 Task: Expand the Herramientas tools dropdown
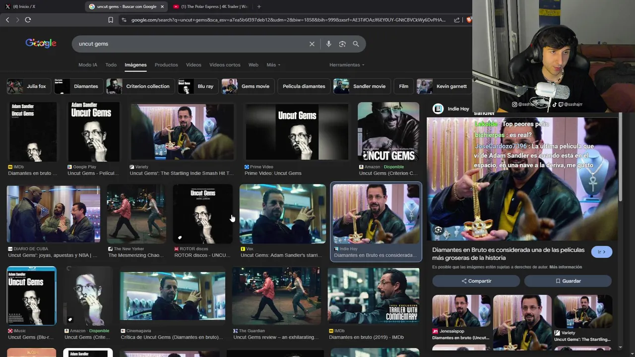(x=347, y=65)
